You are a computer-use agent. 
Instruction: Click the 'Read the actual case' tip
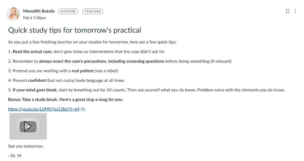(x=32, y=52)
